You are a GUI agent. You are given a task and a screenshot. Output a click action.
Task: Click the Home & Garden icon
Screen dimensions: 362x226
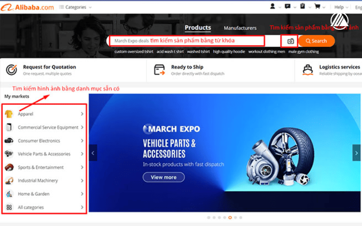tap(9, 194)
